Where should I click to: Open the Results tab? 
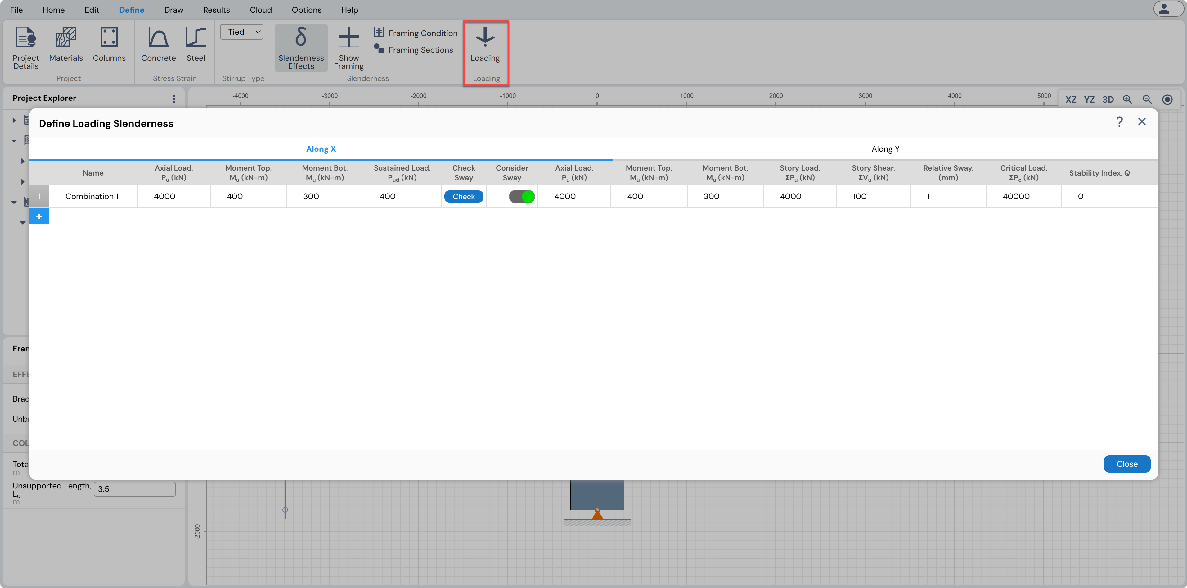point(217,10)
